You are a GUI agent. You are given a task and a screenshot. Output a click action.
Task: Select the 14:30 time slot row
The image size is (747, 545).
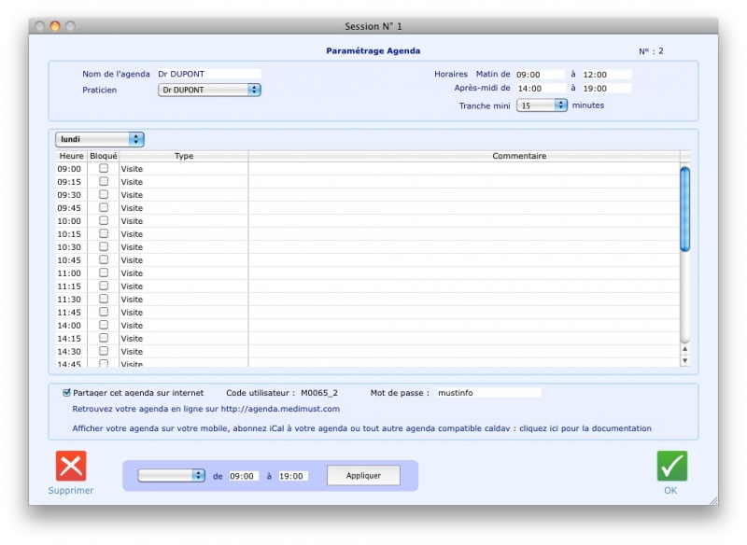tap(368, 351)
